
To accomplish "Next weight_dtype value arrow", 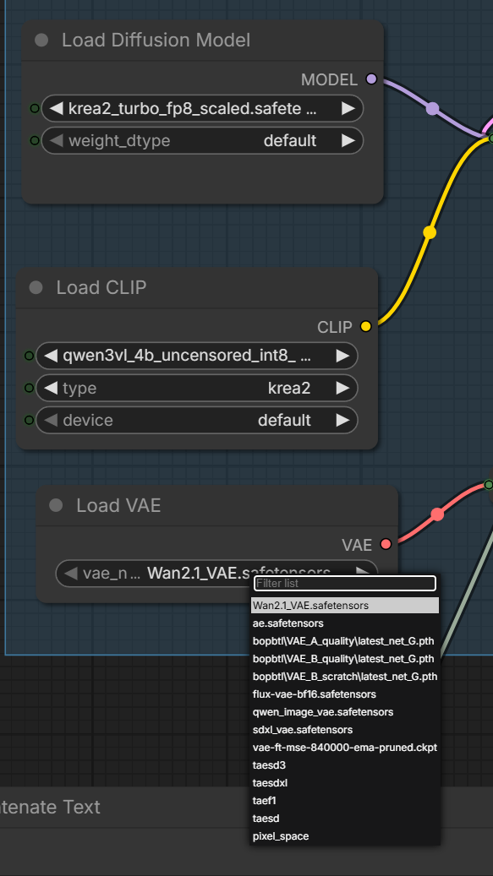I will pos(348,141).
